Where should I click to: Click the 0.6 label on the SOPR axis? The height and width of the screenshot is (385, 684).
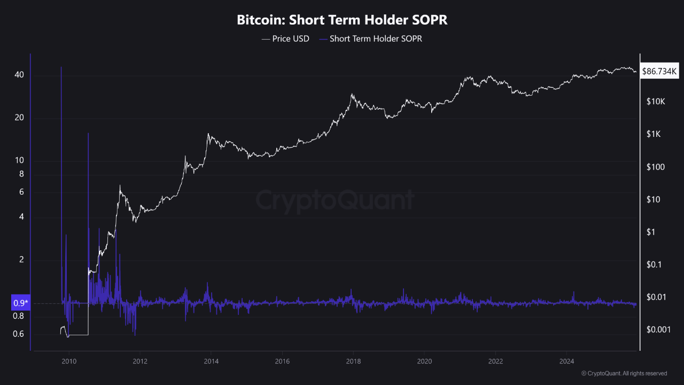(19, 334)
